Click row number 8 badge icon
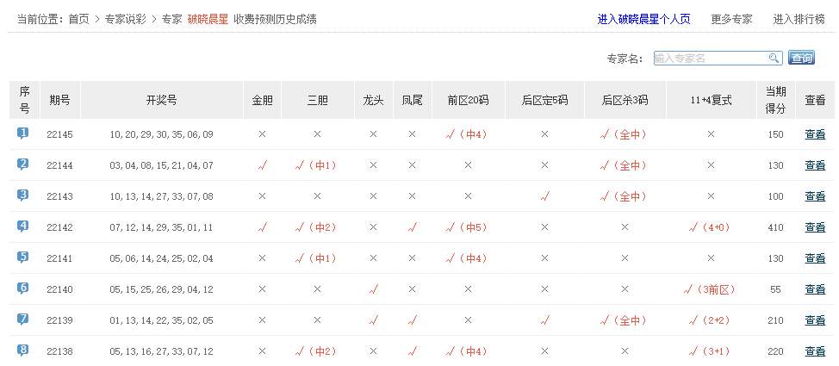This screenshot has height=366, width=839. tap(23, 350)
